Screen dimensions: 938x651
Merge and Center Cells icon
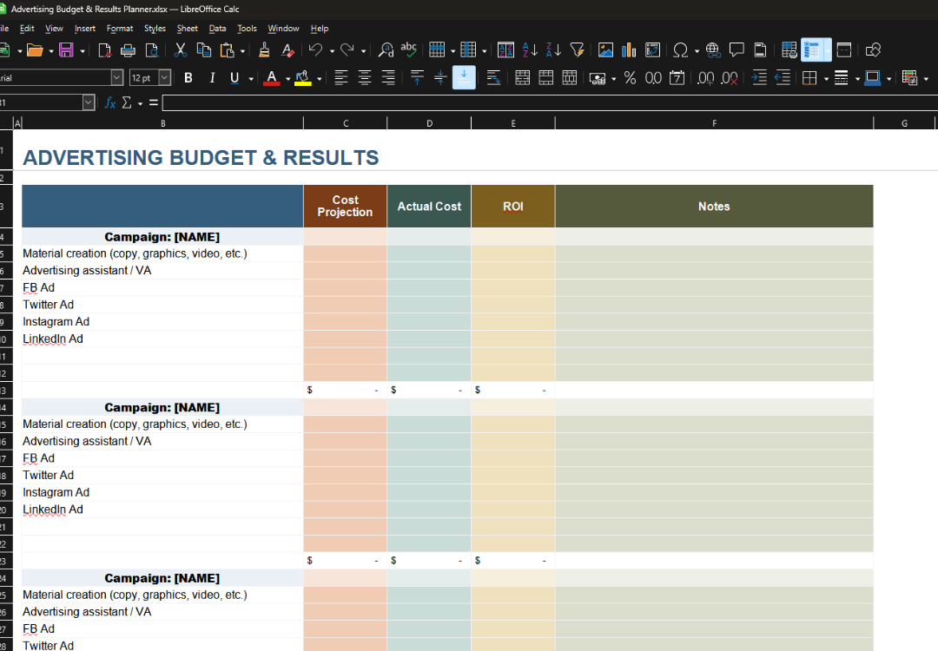tap(522, 78)
